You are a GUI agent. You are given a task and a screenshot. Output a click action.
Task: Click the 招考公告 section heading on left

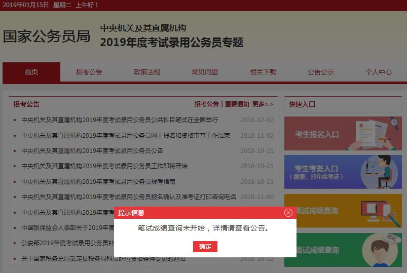click(26, 104)
